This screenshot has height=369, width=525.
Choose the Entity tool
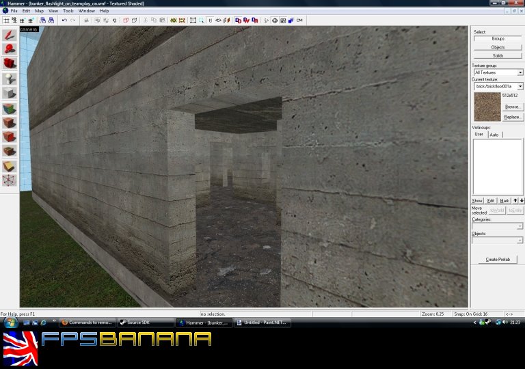tap(10, 79)
